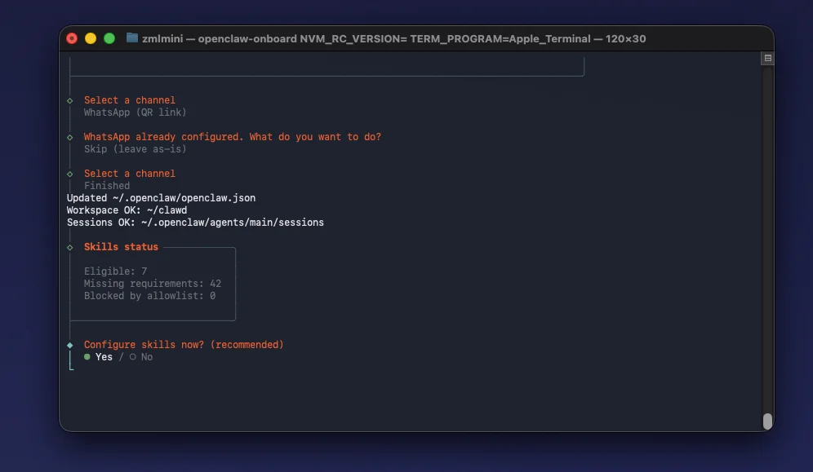
Task: Click the folder proxy icon in title bar
Action: (132, 38)
